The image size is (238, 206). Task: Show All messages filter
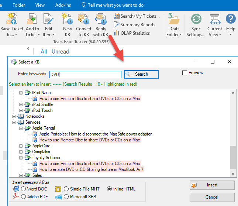click(44, 52)
